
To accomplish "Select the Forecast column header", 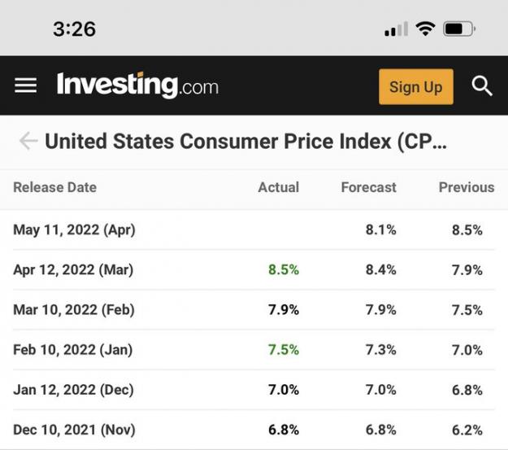I will coord(369,187).
